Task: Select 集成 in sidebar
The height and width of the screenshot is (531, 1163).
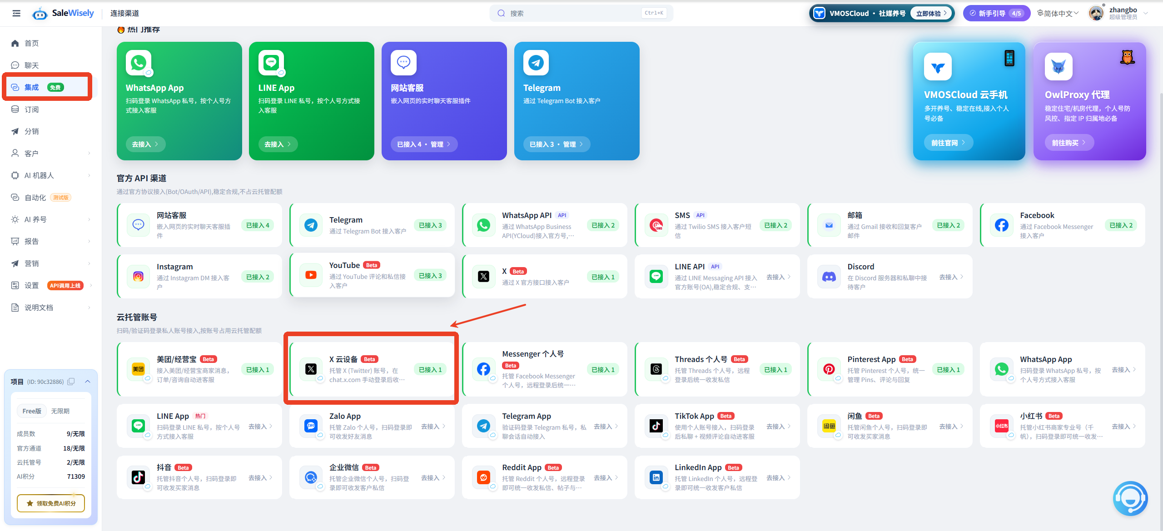Action: point(50,87)
